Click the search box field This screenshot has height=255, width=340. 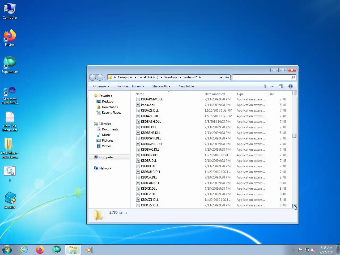tap(262, 77)
